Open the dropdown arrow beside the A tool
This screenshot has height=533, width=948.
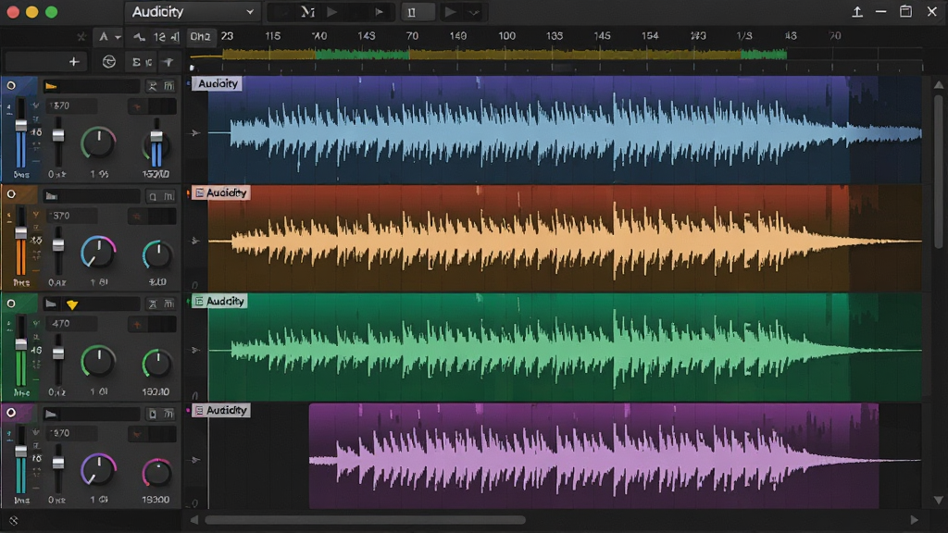118,37
